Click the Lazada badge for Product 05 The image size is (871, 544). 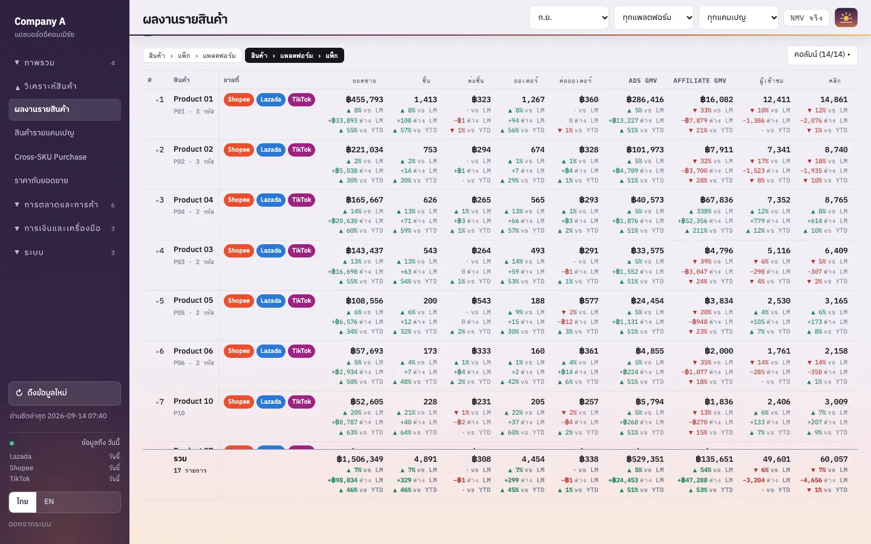pyautogui.click(x=271, y=301)
